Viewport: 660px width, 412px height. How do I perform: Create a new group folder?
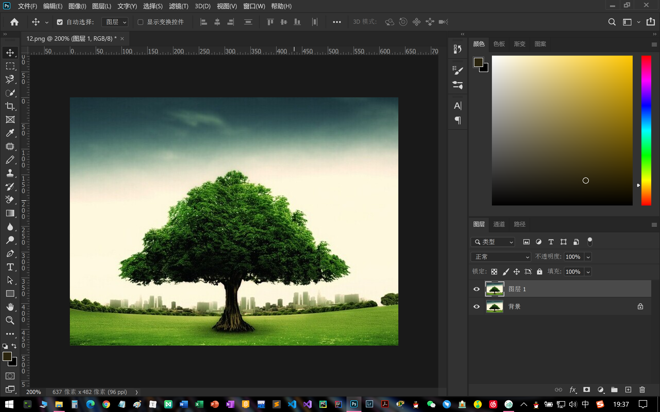614,390
